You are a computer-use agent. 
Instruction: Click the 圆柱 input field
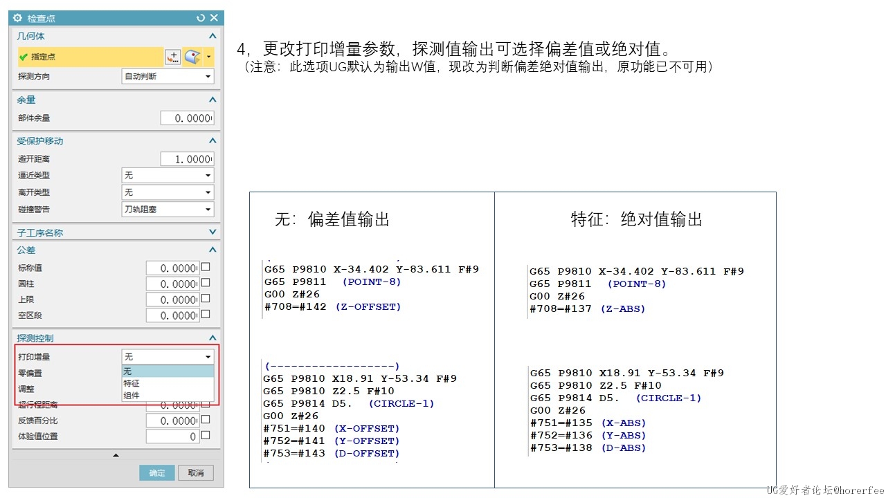pos(172,284)
